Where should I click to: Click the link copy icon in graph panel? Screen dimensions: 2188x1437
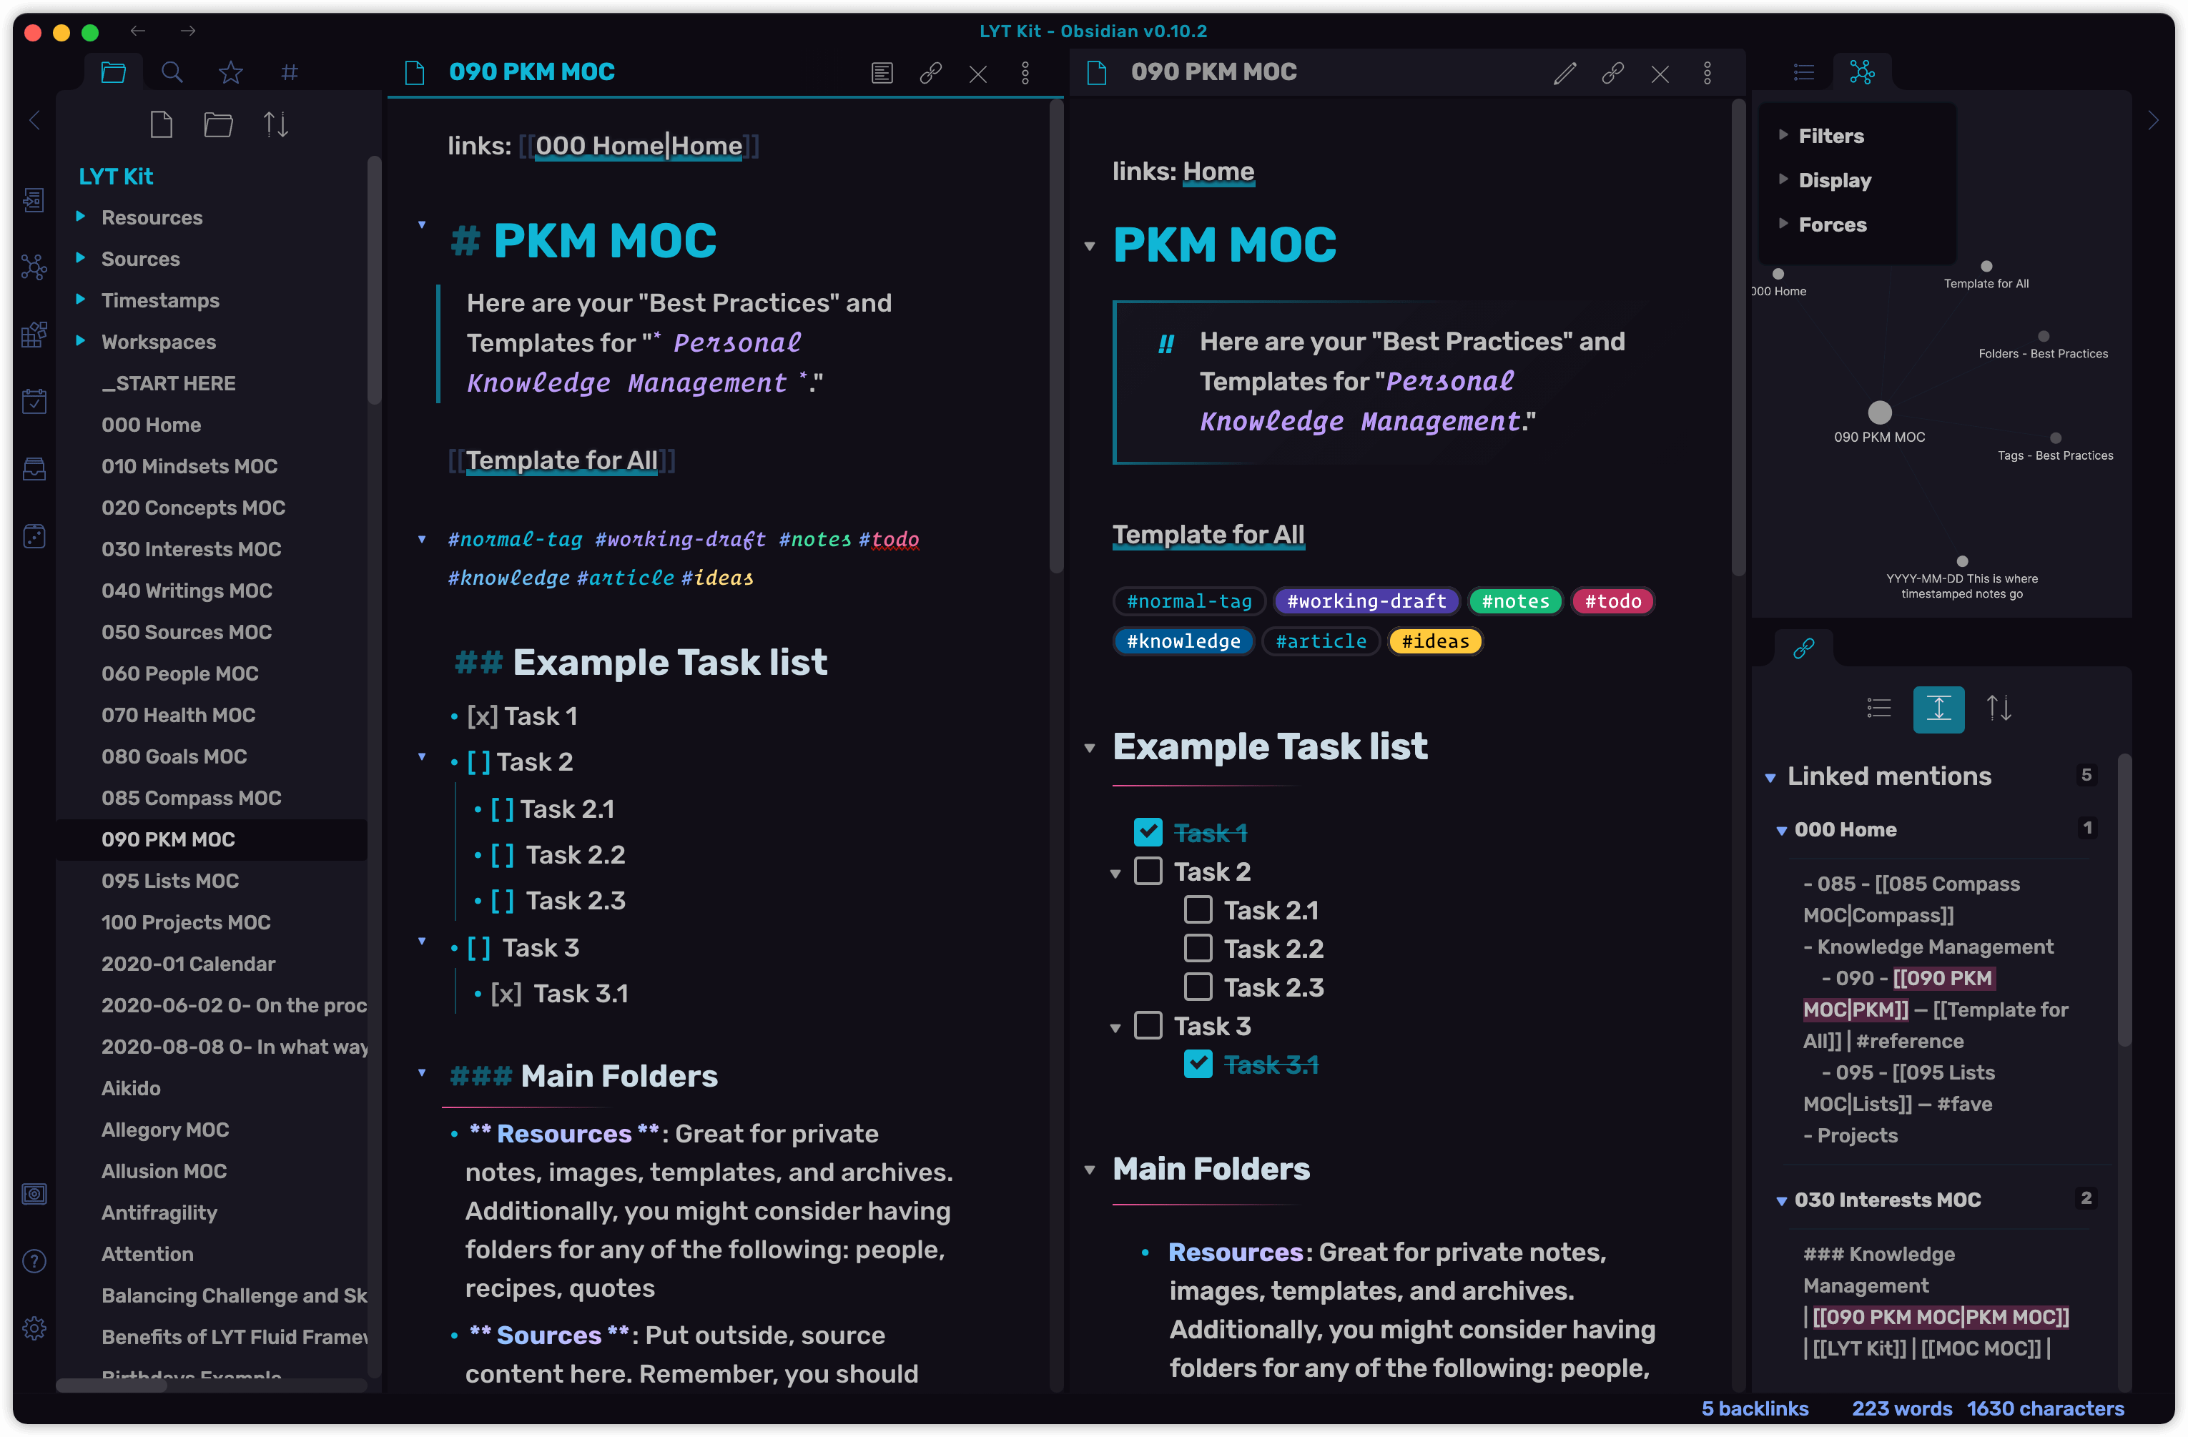[1803, 646]
